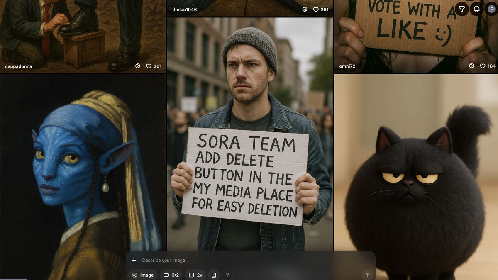This screenshot has width=498, height=280.
Task: Click the remix icon on omni72's post
Action: point(471,66)
